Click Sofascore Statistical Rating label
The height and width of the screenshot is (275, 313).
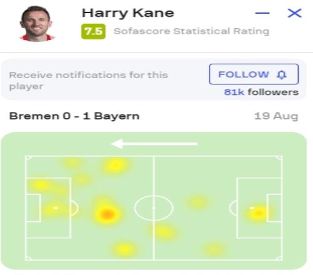point(192,31)
